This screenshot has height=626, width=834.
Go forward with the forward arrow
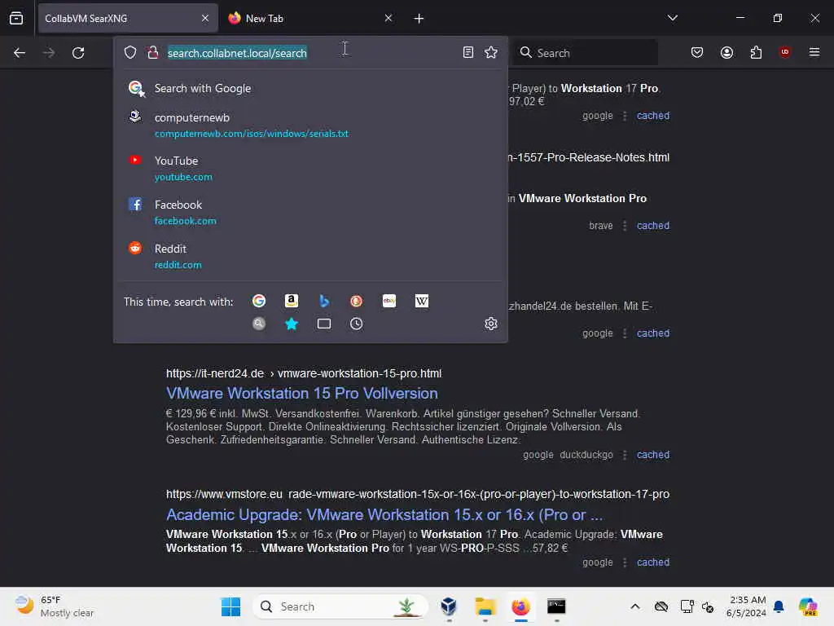49,53
